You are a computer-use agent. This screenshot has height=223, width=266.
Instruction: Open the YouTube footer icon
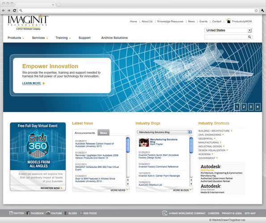[48, 213]
